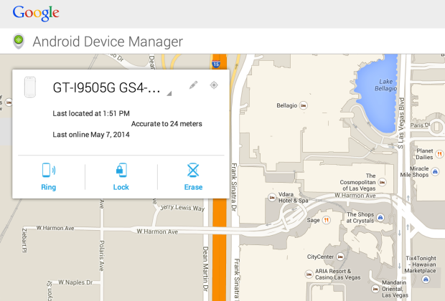445x301 pixels.
Task: Click the Google logo
Action: 36,13
